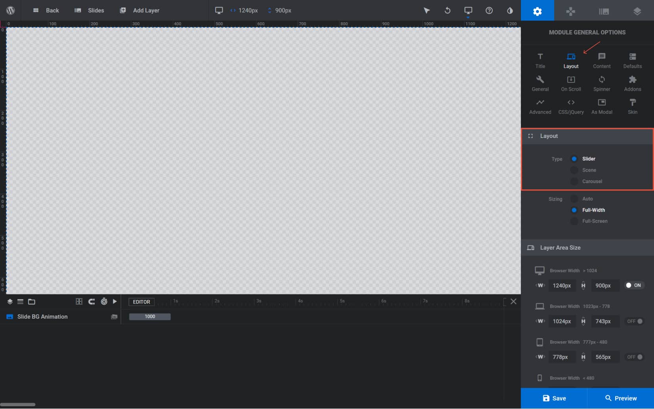Open the As Modal settings
The width and height of the screenshot is (654, 409).
click(x=601, y=106)
